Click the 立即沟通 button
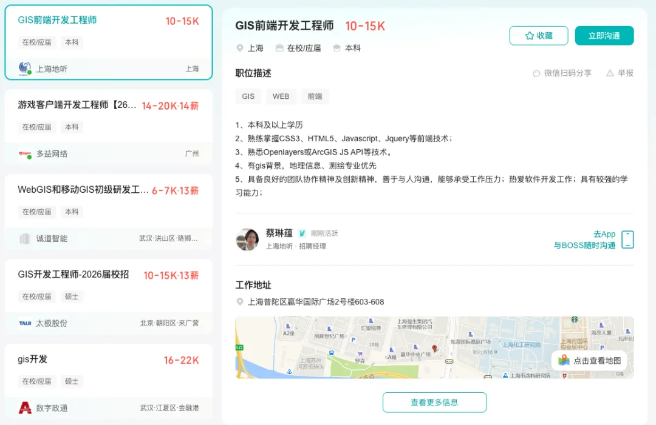The image size is (656, 425). coord(604,36)
